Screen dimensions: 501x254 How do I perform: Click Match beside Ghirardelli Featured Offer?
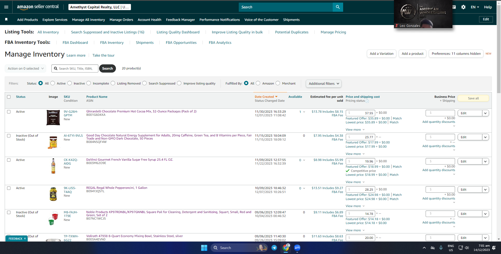[x=397, y=118]
